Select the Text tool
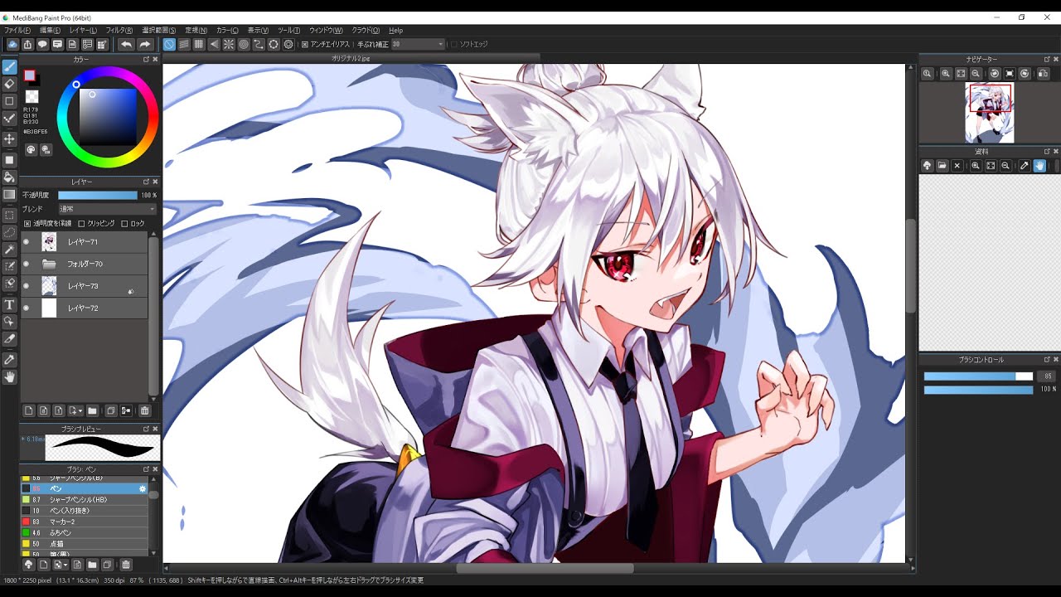This screenshot has width=1061, height=597. click(10, 305)
